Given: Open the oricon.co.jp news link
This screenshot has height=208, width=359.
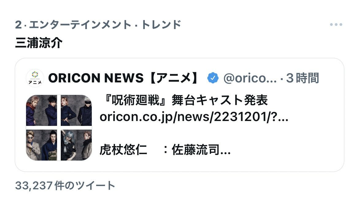Looking at the screenshot, I should (x=194, y=117).
